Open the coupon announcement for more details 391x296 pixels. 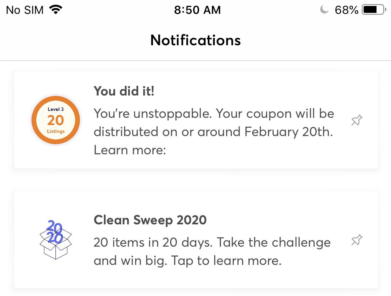(195, 120)
